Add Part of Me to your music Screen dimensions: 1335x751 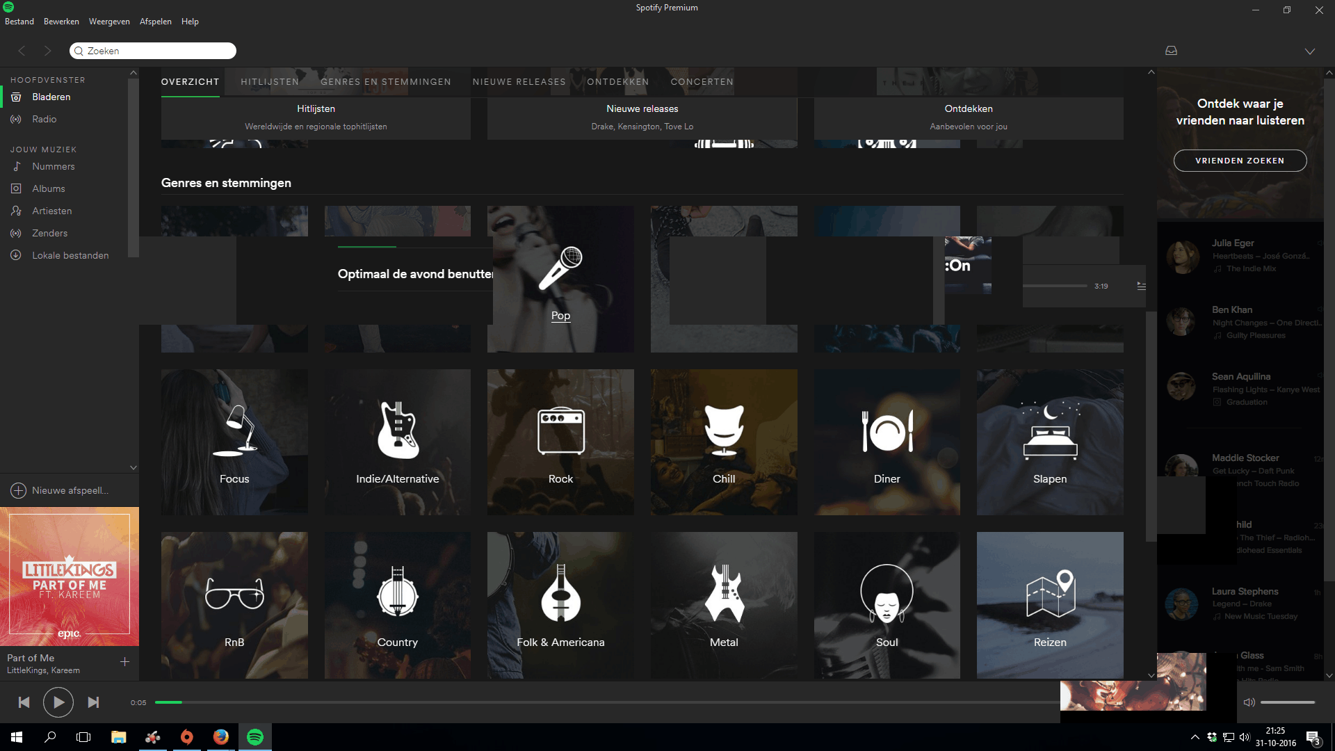[x=124, y=662]
